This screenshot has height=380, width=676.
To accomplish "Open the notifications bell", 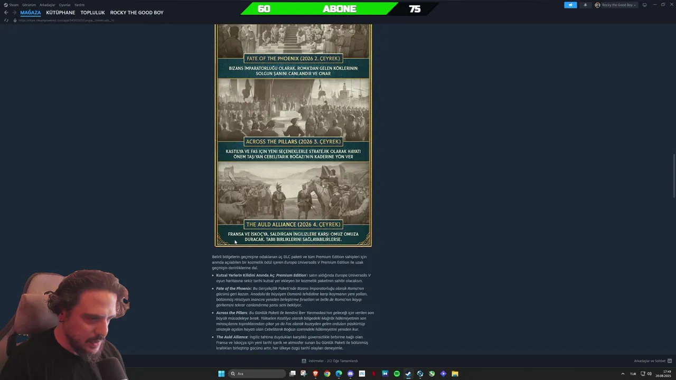I will pyautogui.click(x=585, y=5).
